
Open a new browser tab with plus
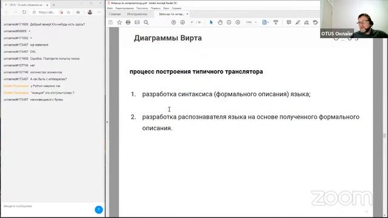[54, 5]
